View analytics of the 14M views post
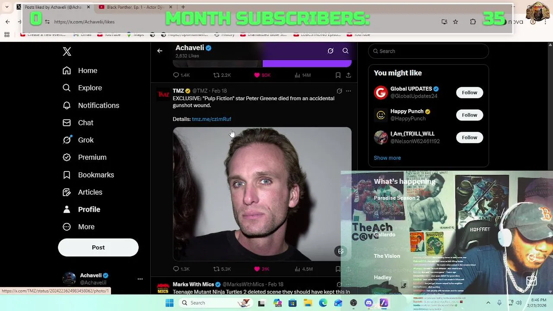 (302, 75)
